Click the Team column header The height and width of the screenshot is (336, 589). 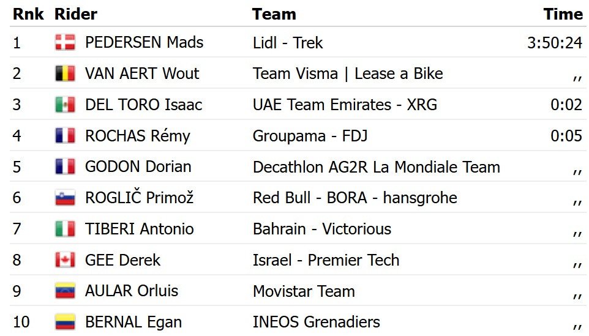[x=274, y=14]
